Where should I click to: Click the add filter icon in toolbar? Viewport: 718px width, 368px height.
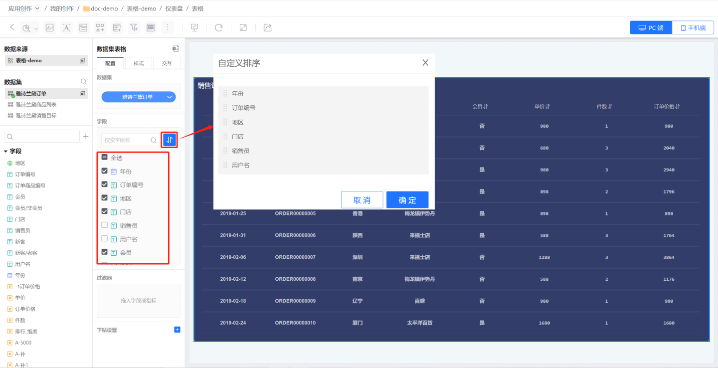coord(134,28)
